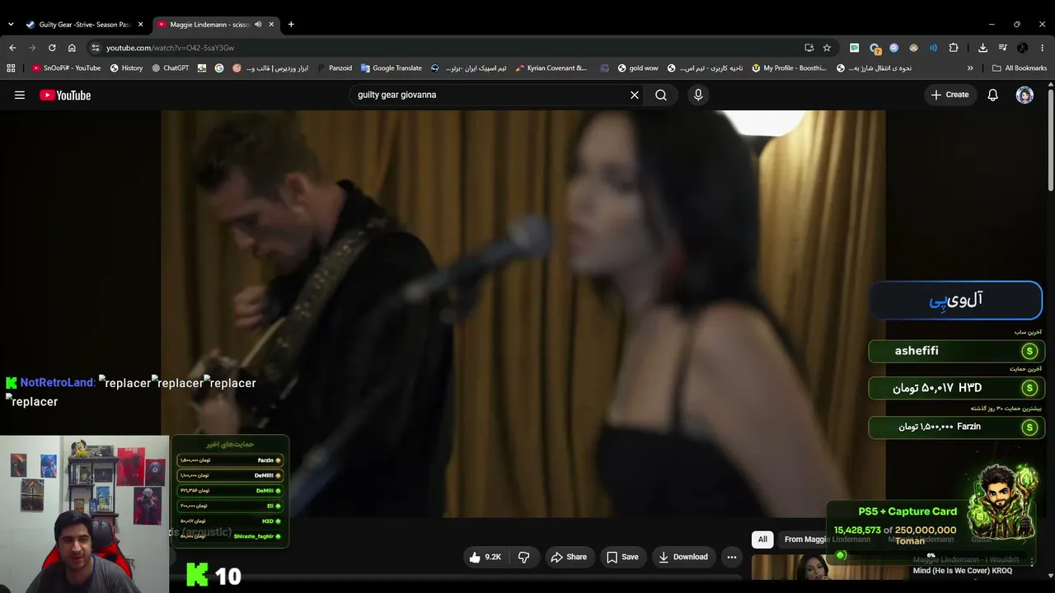This screenshot has height=593, width=1055.
Task: Go to browser home page
Action: (x=72, y=48)
